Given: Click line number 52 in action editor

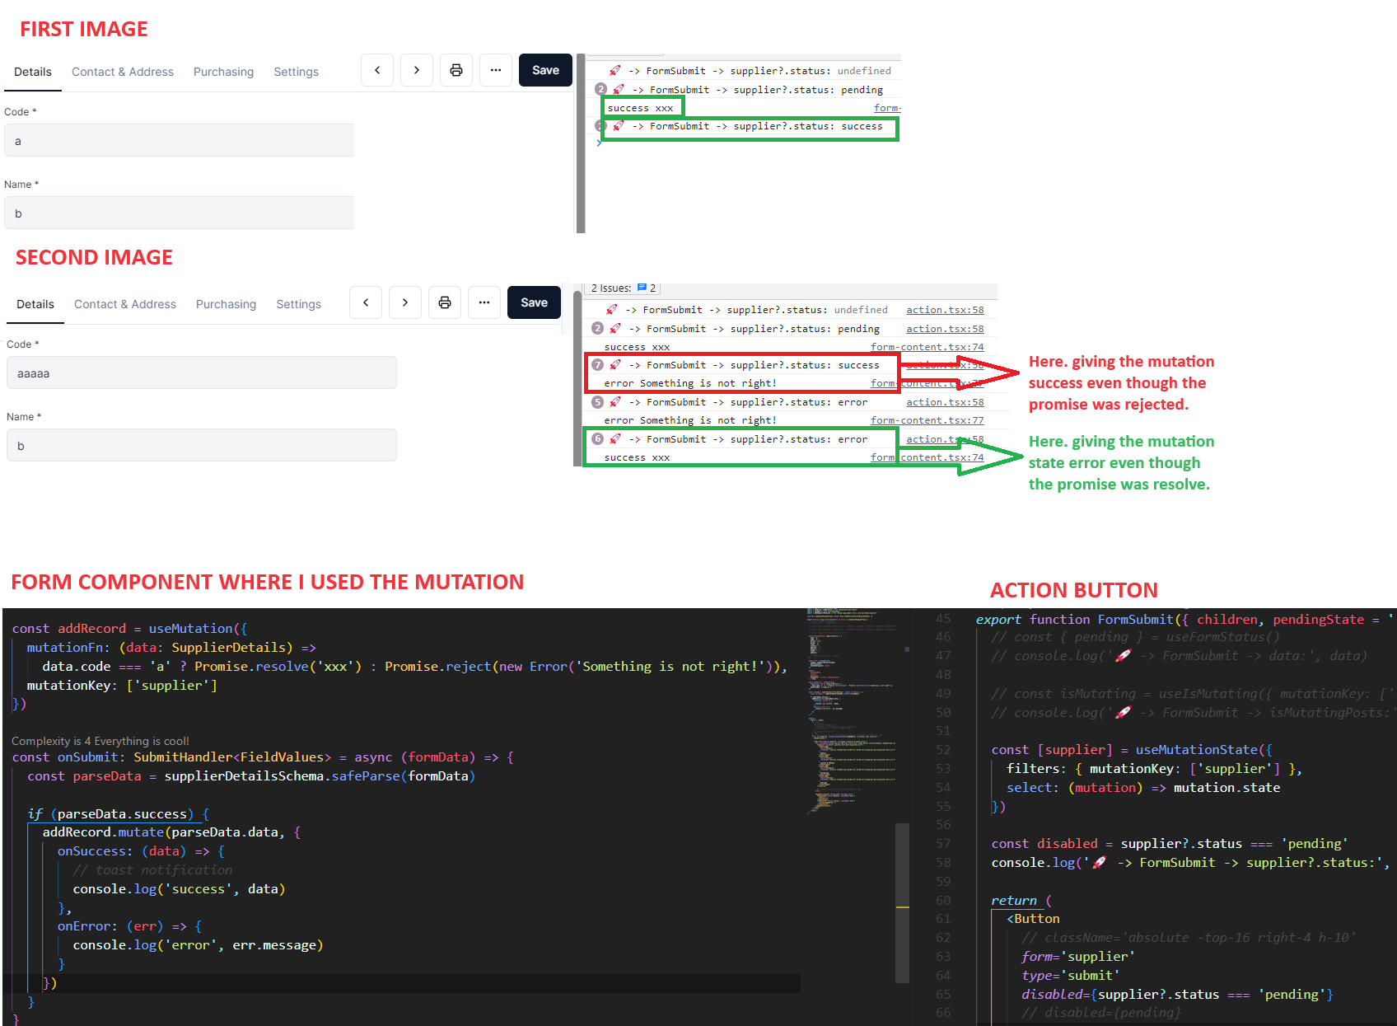Looking at the screenshot, I should point(943,750).
